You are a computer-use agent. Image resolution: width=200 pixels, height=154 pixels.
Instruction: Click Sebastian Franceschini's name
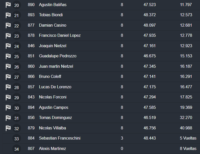(60, 138)
